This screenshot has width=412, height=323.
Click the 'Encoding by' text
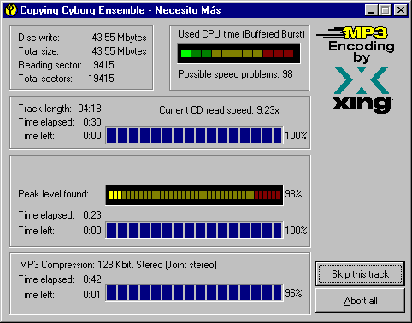pos(362,51)
